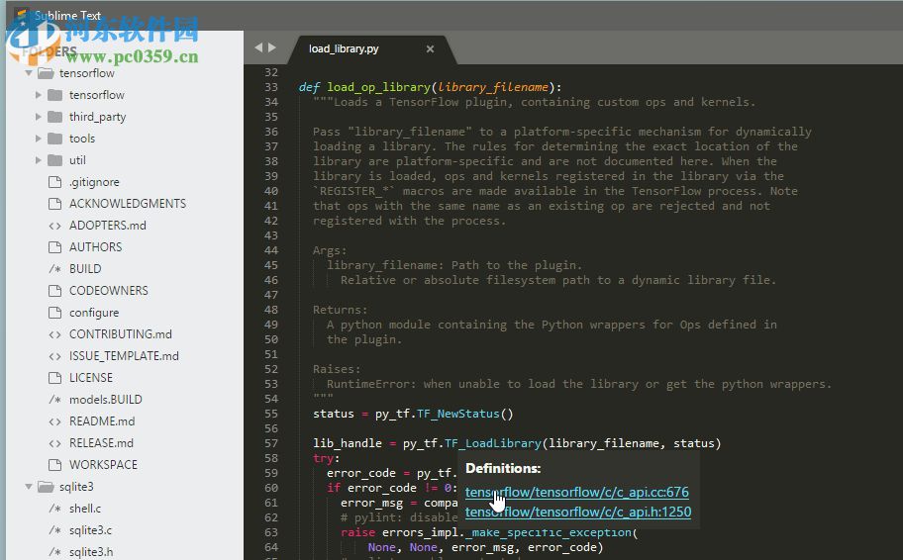The width and height of the screenshot is (903, 560).
Task: Open models.BUILD in sidebar
Action: (x=105, y=400)
